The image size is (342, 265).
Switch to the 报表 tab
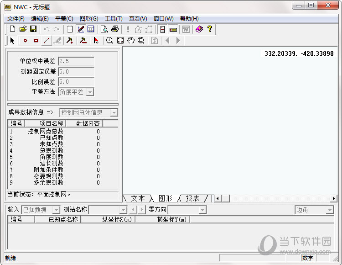192,198
